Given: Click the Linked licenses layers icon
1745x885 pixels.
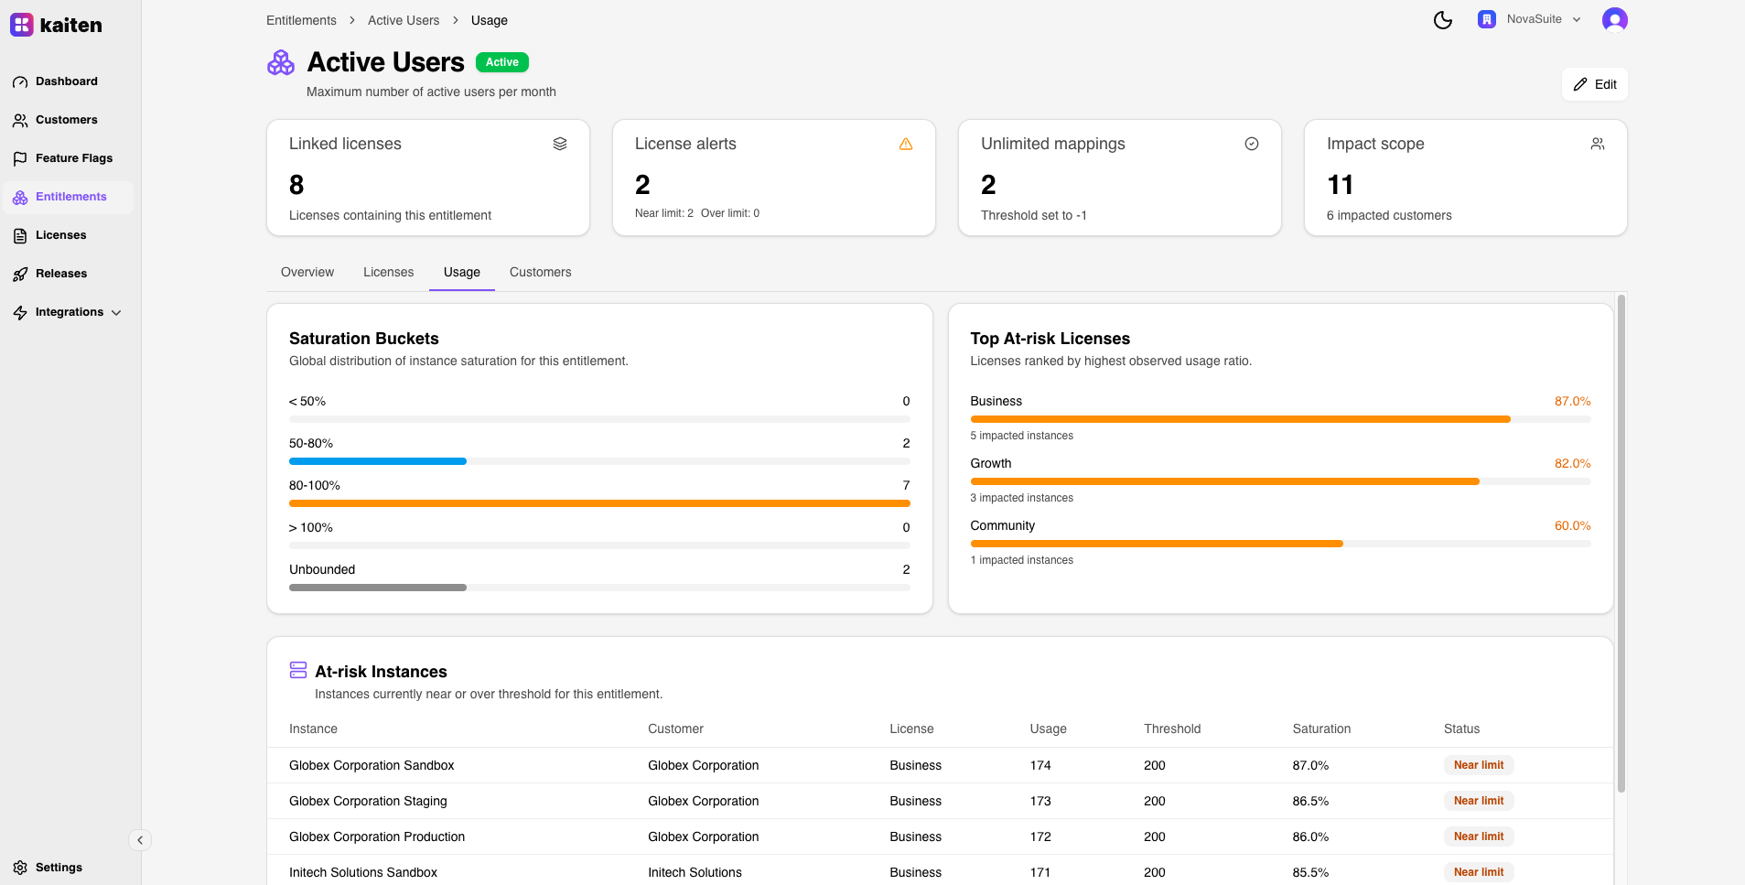Looking at the screenshot, I should point(560,144).
